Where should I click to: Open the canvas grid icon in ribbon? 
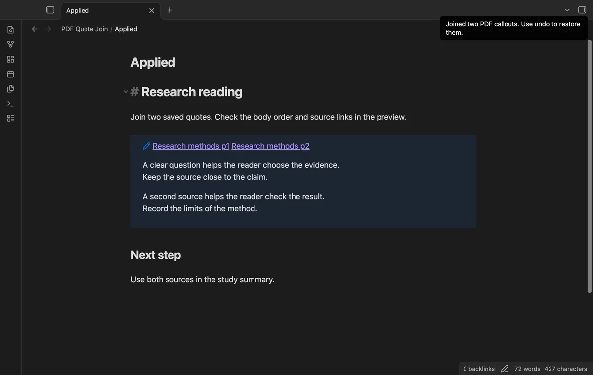pos(11,59)
